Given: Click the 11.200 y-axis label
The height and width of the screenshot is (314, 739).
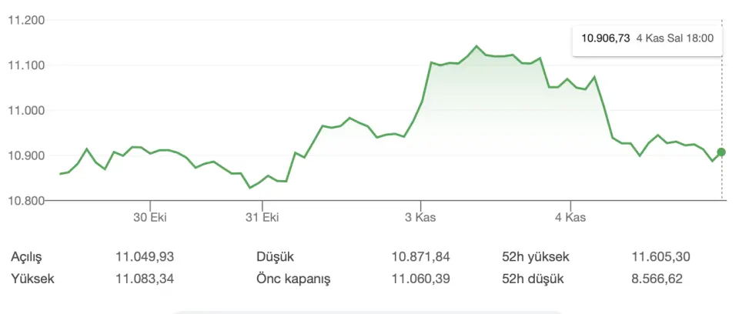Looking at the screenshot, I should pyautogui.click(x=26, y=20).
